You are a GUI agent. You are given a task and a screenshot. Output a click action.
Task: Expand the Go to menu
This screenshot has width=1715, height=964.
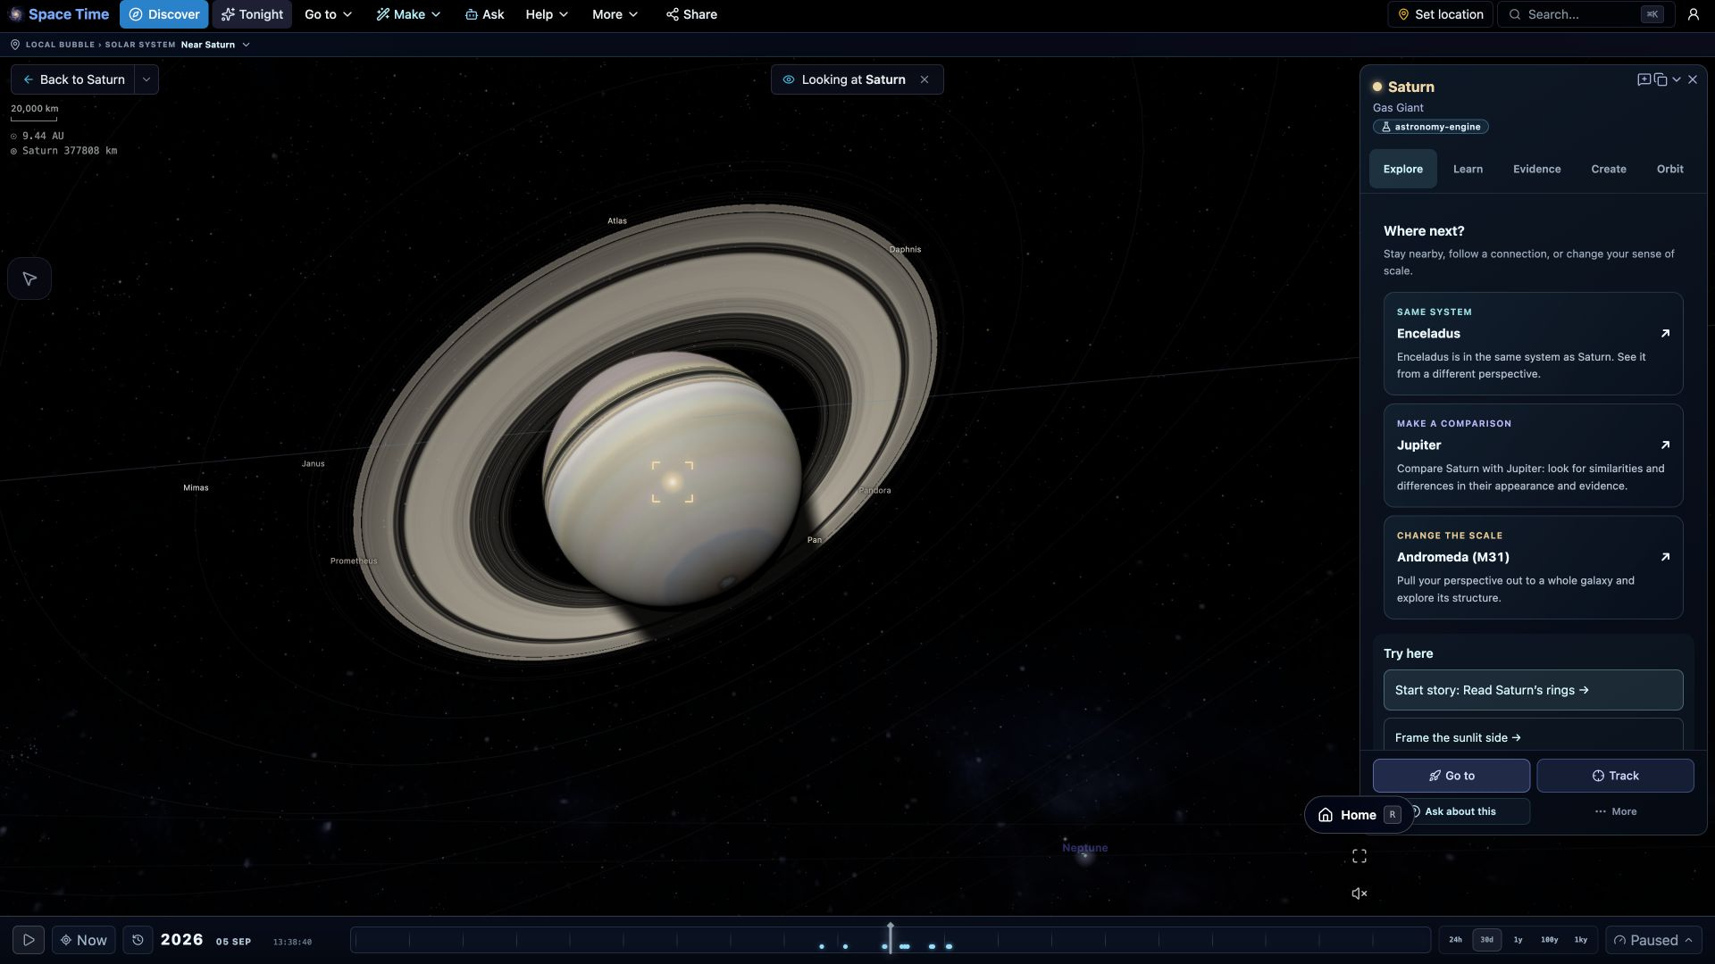(x=328, y=14)
